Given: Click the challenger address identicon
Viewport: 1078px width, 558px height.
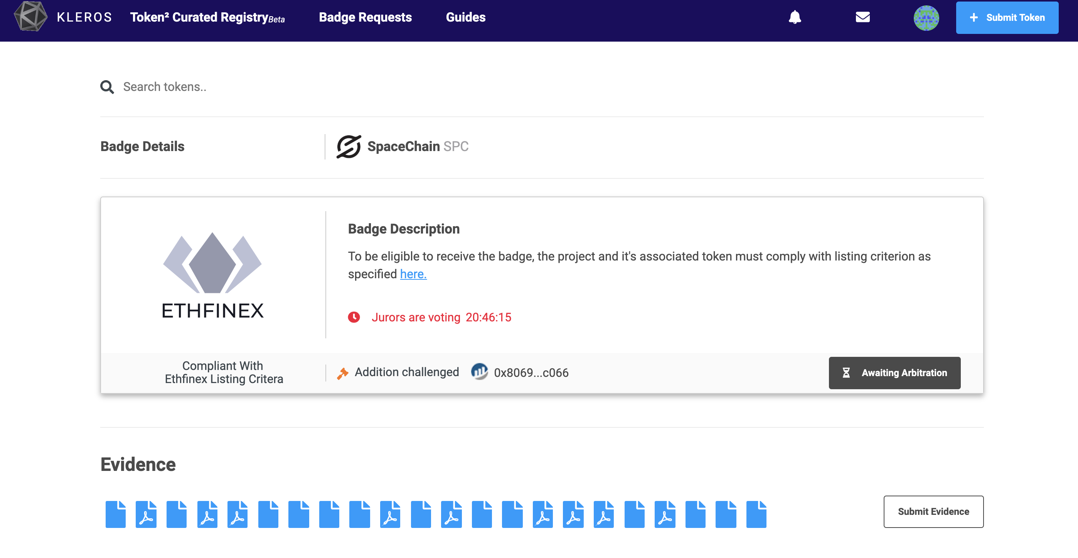Looking at the screenshot, I should click(479, 371).
